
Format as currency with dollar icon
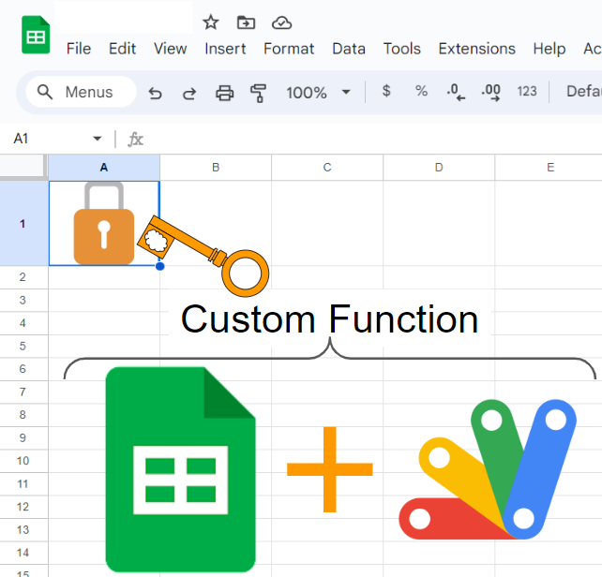pos(386,91)
